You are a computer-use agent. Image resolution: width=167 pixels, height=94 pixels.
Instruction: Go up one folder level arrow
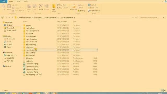12,17
